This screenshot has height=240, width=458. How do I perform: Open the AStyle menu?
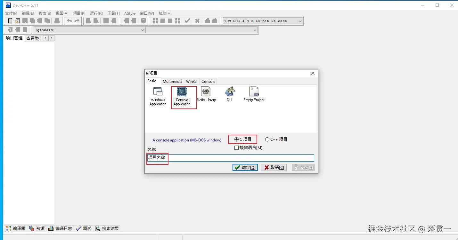(x=130, y=13)
